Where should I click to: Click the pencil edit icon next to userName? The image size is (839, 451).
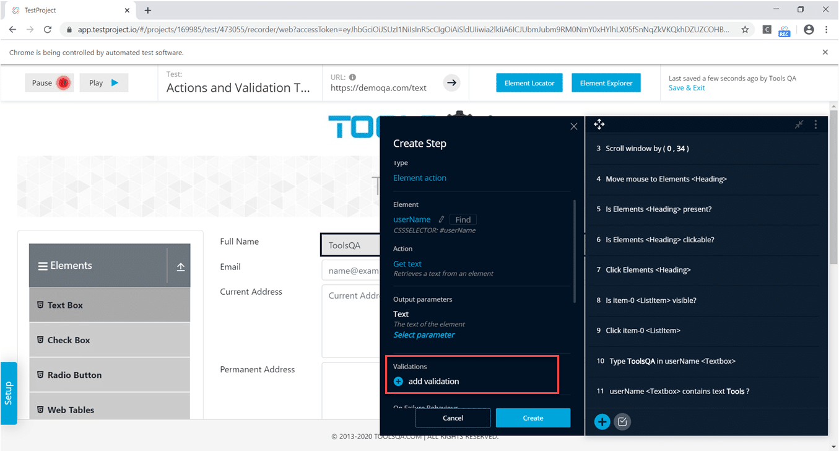click(x=441, y=219)
